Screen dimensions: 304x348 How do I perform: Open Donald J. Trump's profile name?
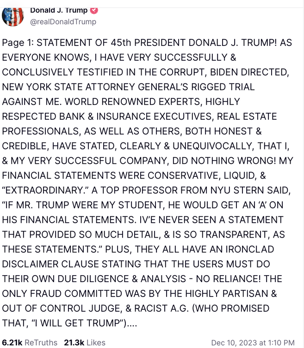[58, 10]
